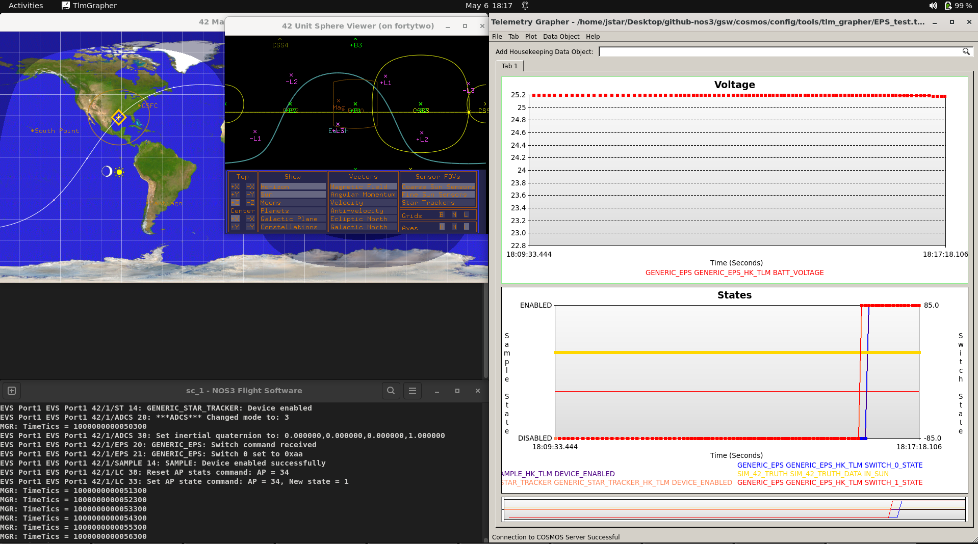Open the notification bell in top bar

tap(525, 6)
